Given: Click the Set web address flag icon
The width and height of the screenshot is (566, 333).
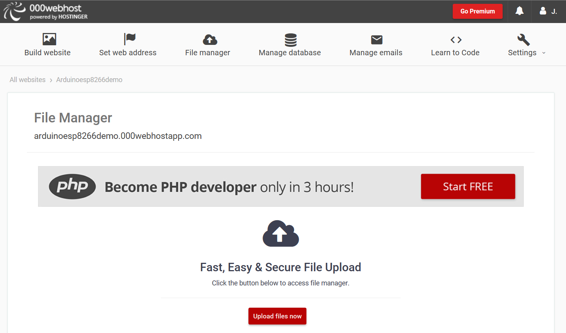Looking at the screenshot, I should (130, 39).
